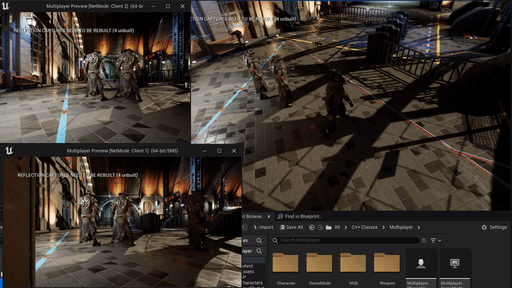Select the All breadcrumb
Image resolution: width=512 pixels, height=288 pixels.
pos(337,227)
